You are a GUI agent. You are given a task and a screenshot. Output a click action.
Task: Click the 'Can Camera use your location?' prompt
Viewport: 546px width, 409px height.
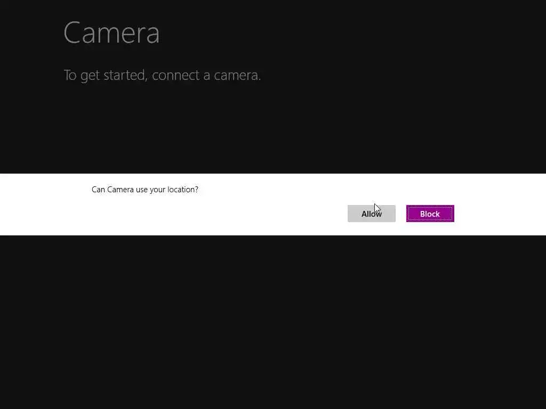coord(144,190)
